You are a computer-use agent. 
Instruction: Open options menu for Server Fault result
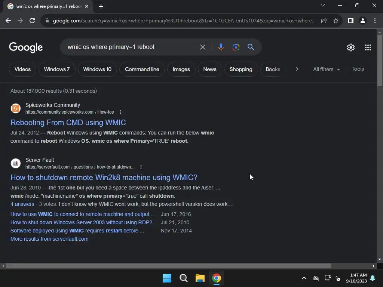141,167
